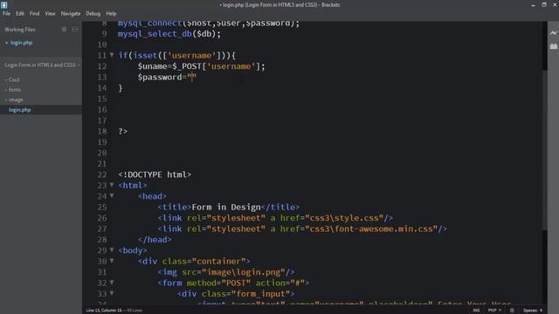Viewport: 559px width, 314px height.
Task: Click the css3\style.css href value
Action: 344,218
